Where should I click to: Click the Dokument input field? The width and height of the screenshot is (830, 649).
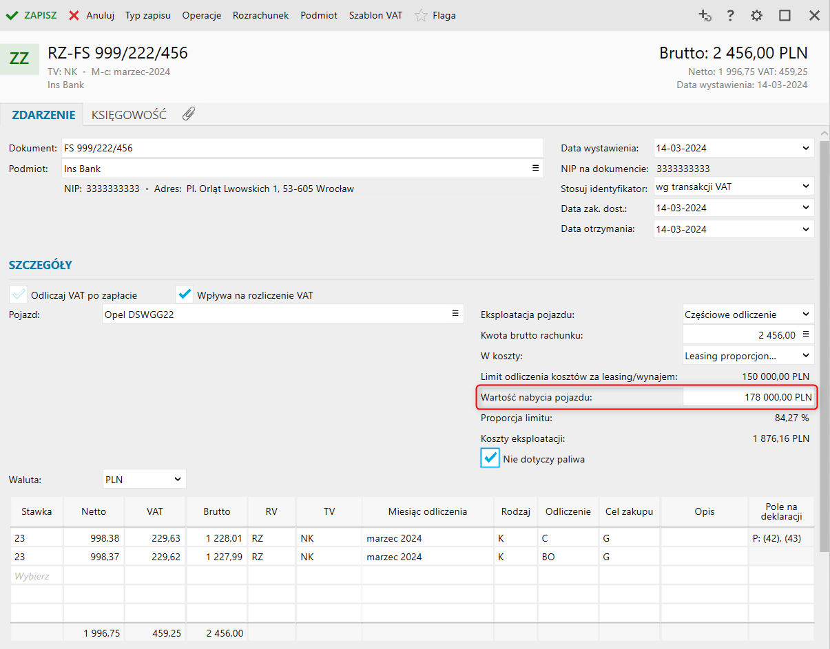(x=302, y=148)
